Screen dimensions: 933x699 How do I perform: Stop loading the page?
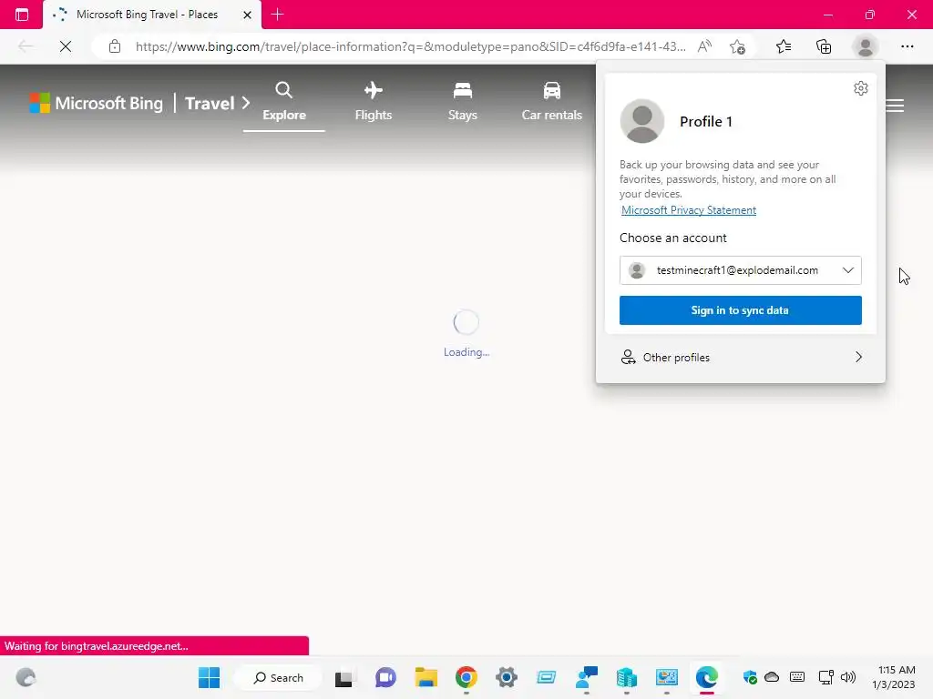pos(66,46)
